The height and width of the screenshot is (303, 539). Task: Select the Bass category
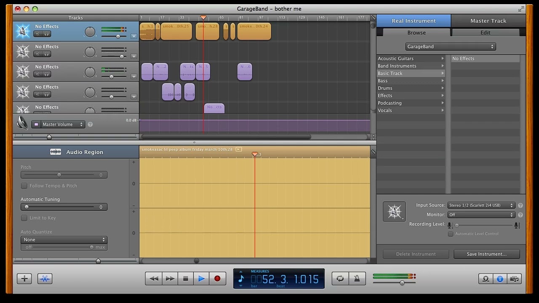coord(411,81)
